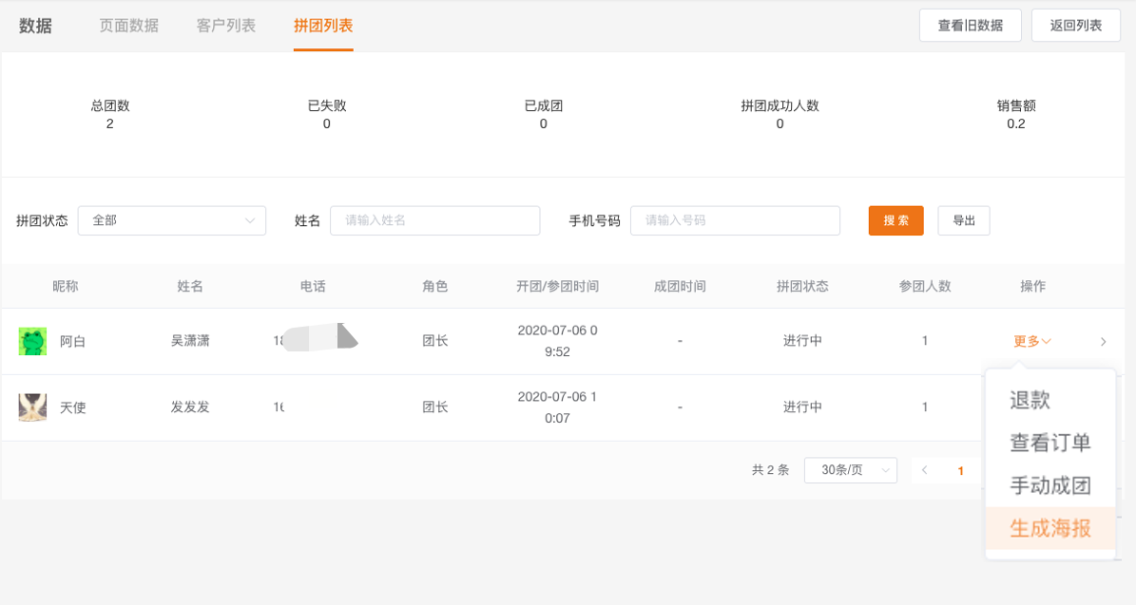
Task: Select 生成海报 menu item
Action: [1049, 529]
